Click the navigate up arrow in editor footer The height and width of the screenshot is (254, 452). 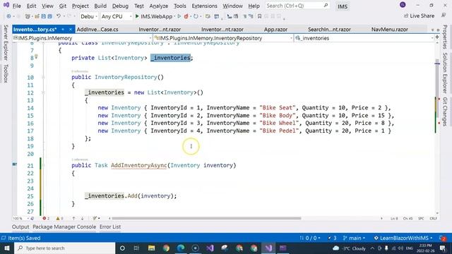73,218
